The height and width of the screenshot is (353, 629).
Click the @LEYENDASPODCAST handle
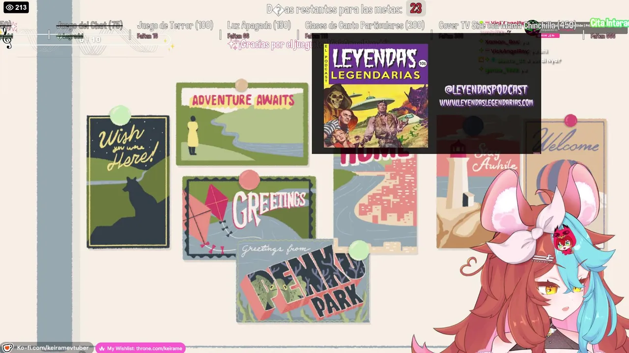486,90
